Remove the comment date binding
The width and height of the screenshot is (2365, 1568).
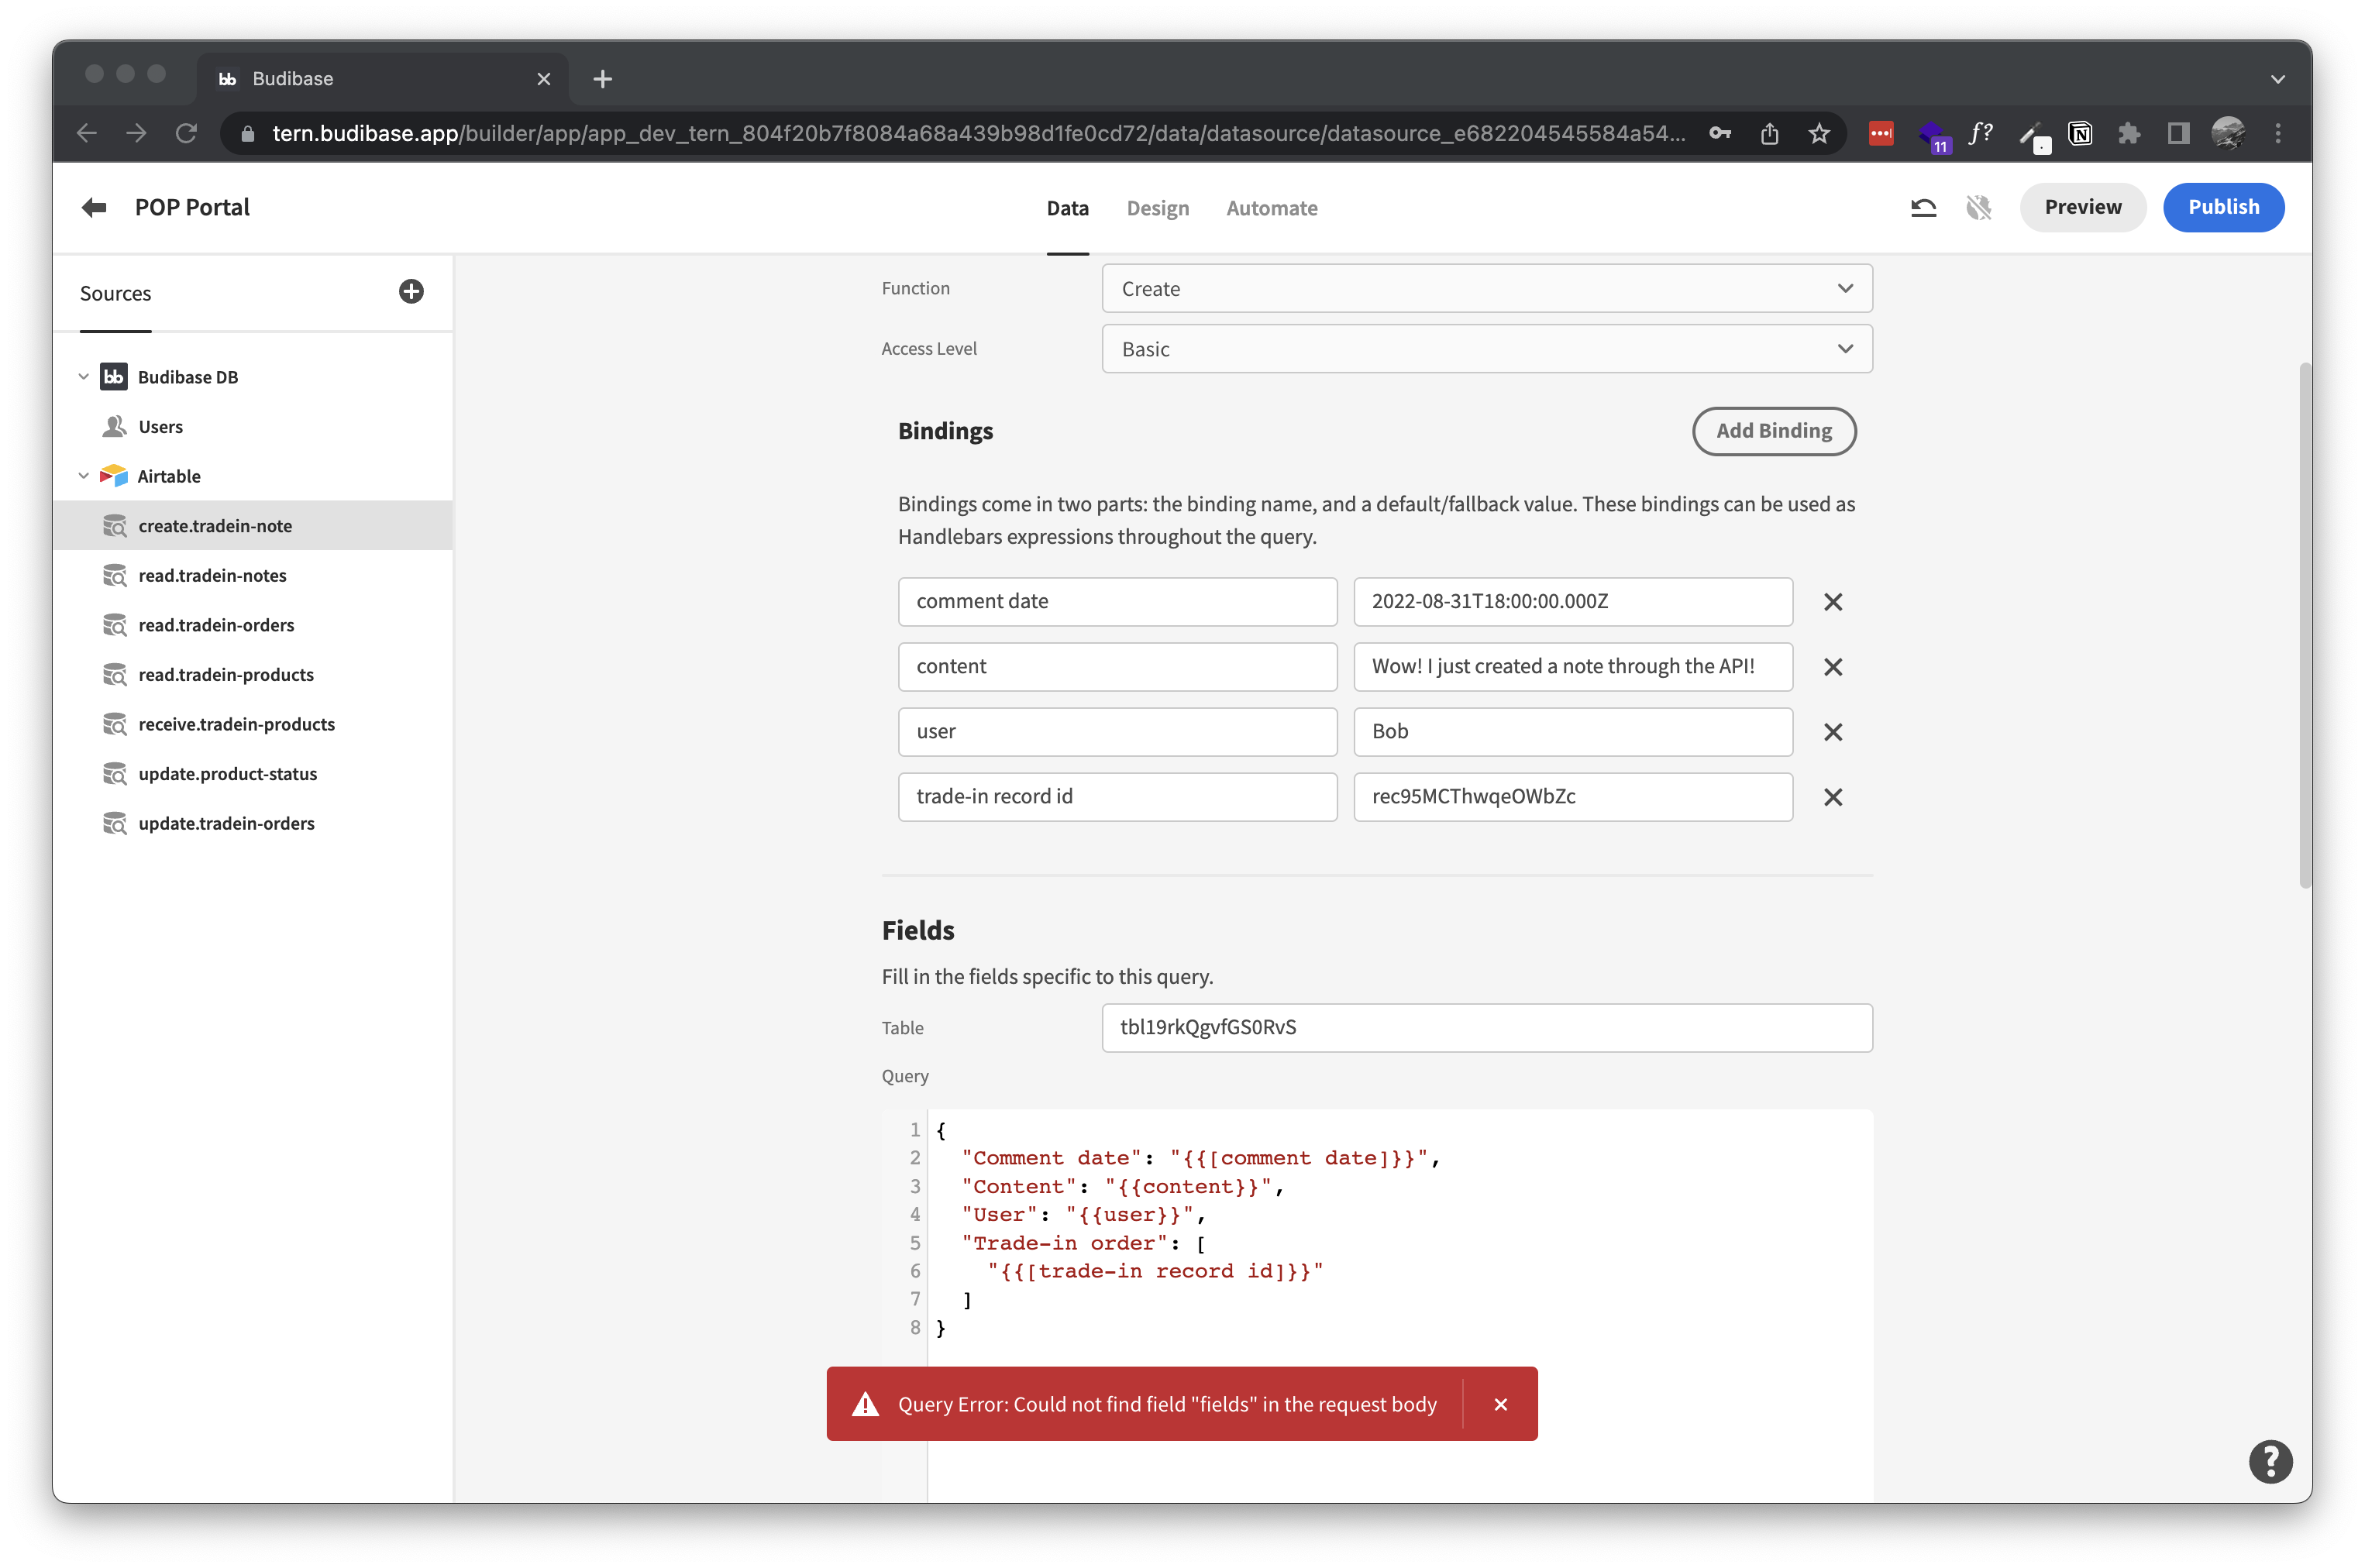coord(1832,602)
